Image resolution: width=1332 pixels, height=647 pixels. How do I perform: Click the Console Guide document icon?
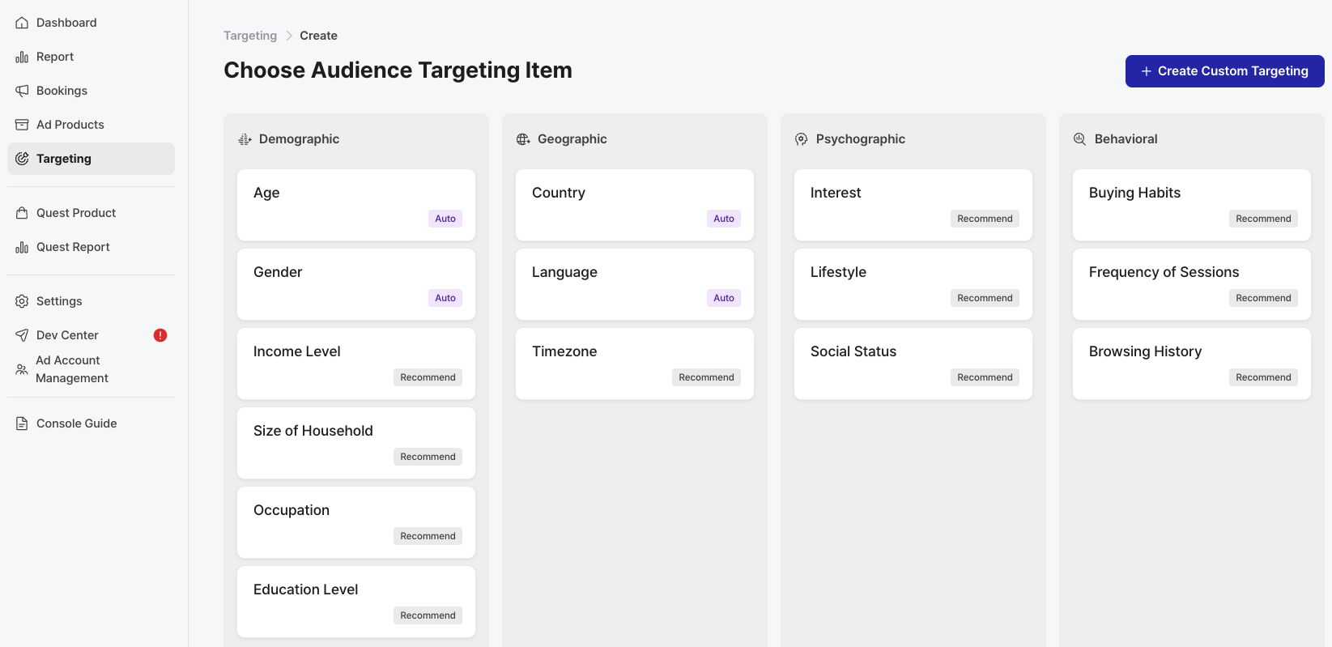pos(22,424)
